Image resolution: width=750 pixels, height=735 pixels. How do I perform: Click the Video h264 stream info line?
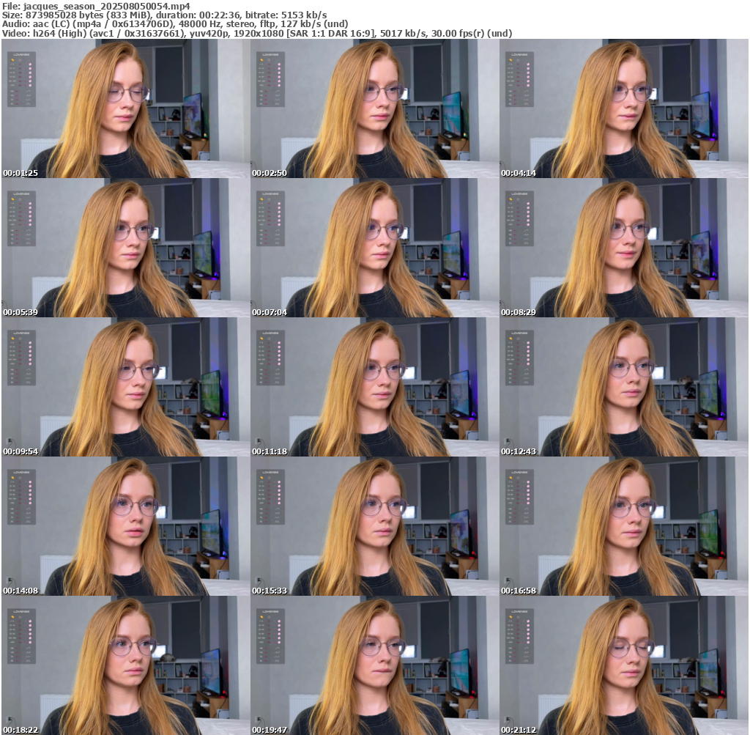coord(257,34)
